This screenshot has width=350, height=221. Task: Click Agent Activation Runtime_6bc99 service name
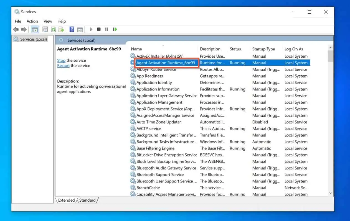point(166,63)
